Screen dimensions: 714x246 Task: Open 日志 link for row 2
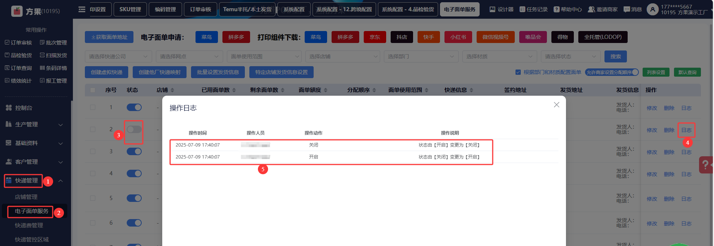(686, 130)
